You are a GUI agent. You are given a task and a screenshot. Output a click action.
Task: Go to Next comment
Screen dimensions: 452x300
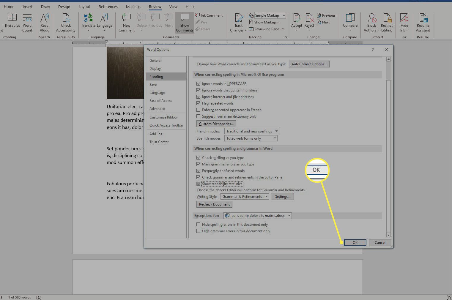point(169,21)
